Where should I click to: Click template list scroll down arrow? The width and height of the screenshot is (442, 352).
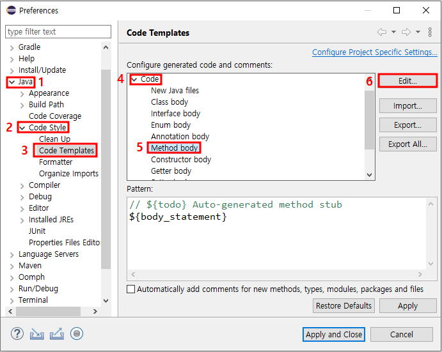(369, 175)
